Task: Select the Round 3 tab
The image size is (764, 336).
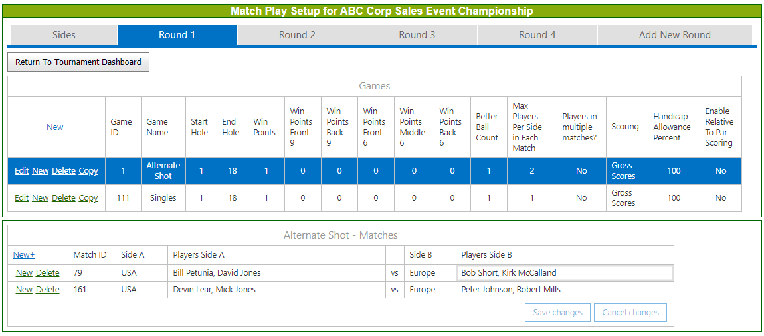Action: (417, 35)
